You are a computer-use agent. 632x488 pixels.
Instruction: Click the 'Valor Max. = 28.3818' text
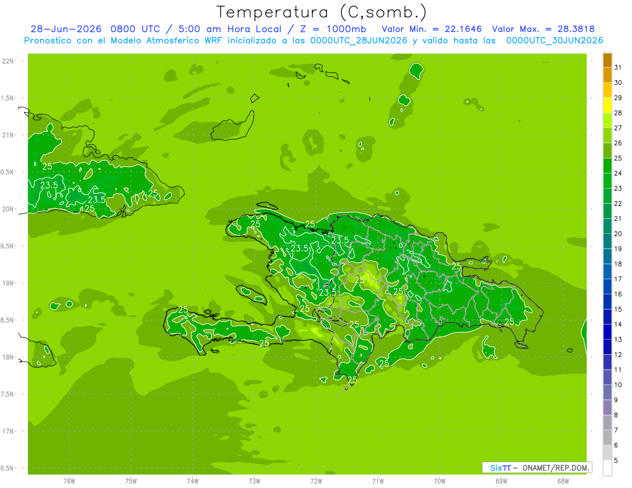tap(543, 29)
